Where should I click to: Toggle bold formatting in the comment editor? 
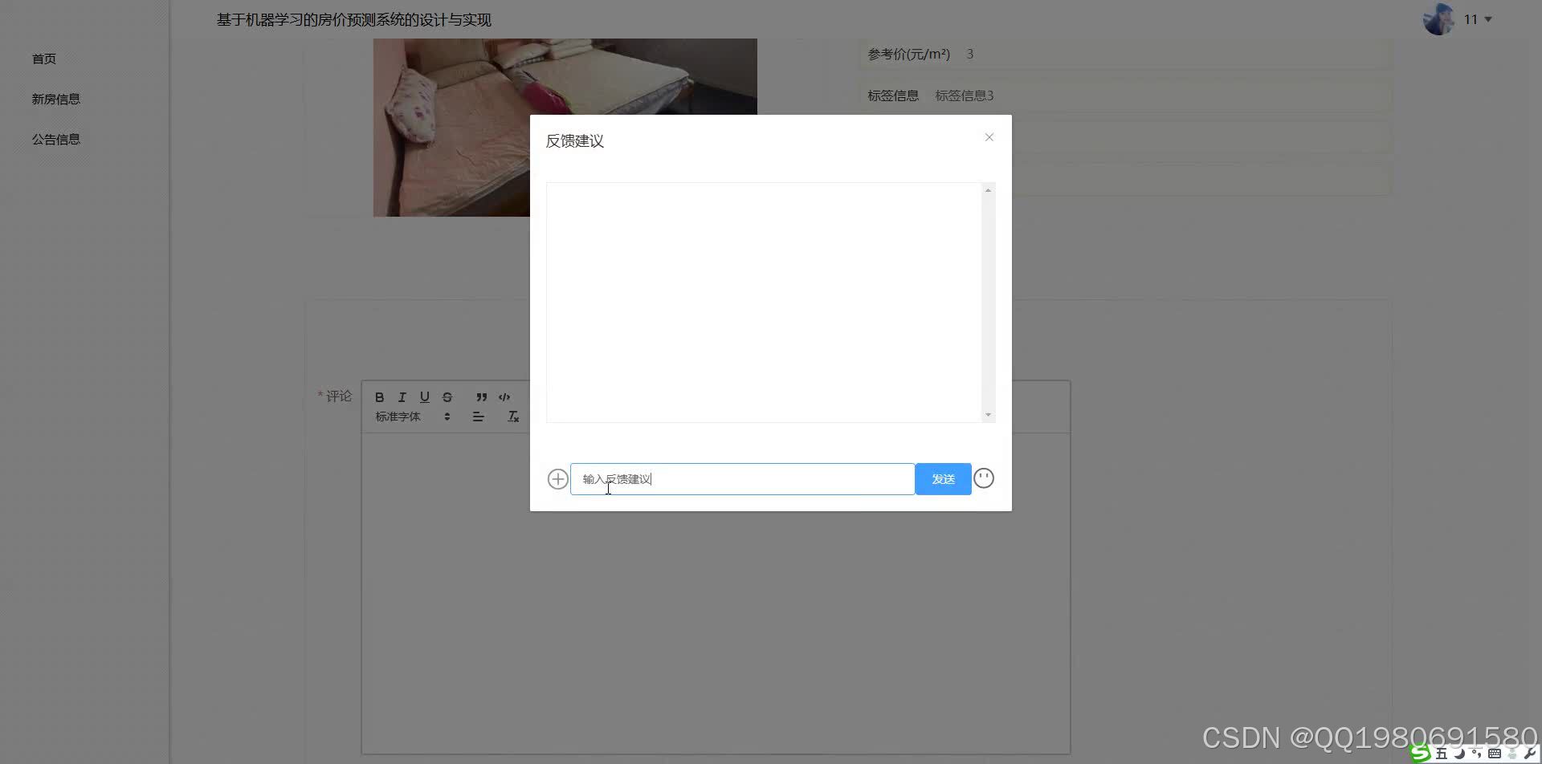click(x=379, y=397)
